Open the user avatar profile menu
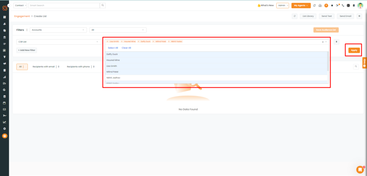This screenshot has width=367, height=176. pos(360,5)
